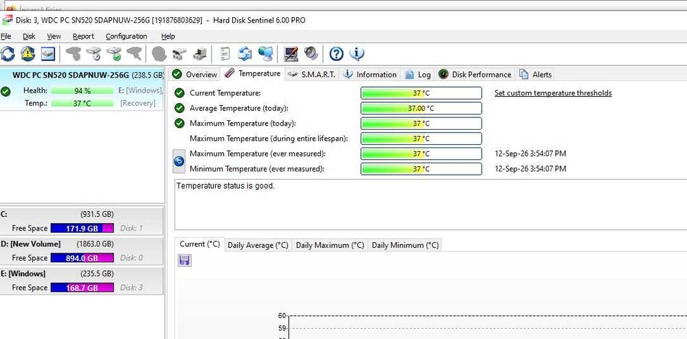
Task: Click the grey head silhouette toolbar icon
Action: pyautogui.click(x=159, y=54)
